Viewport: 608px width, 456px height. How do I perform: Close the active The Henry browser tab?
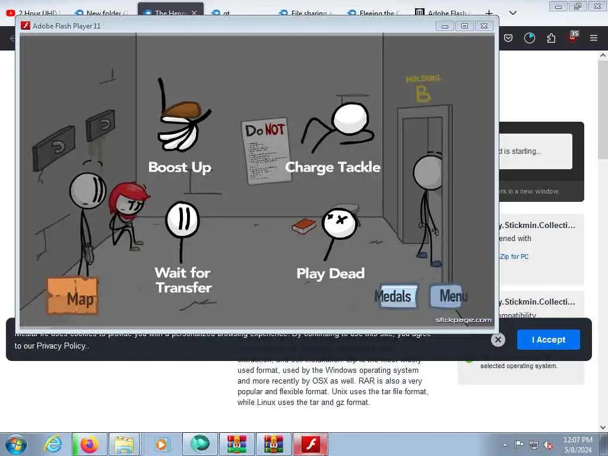[194, 13]
